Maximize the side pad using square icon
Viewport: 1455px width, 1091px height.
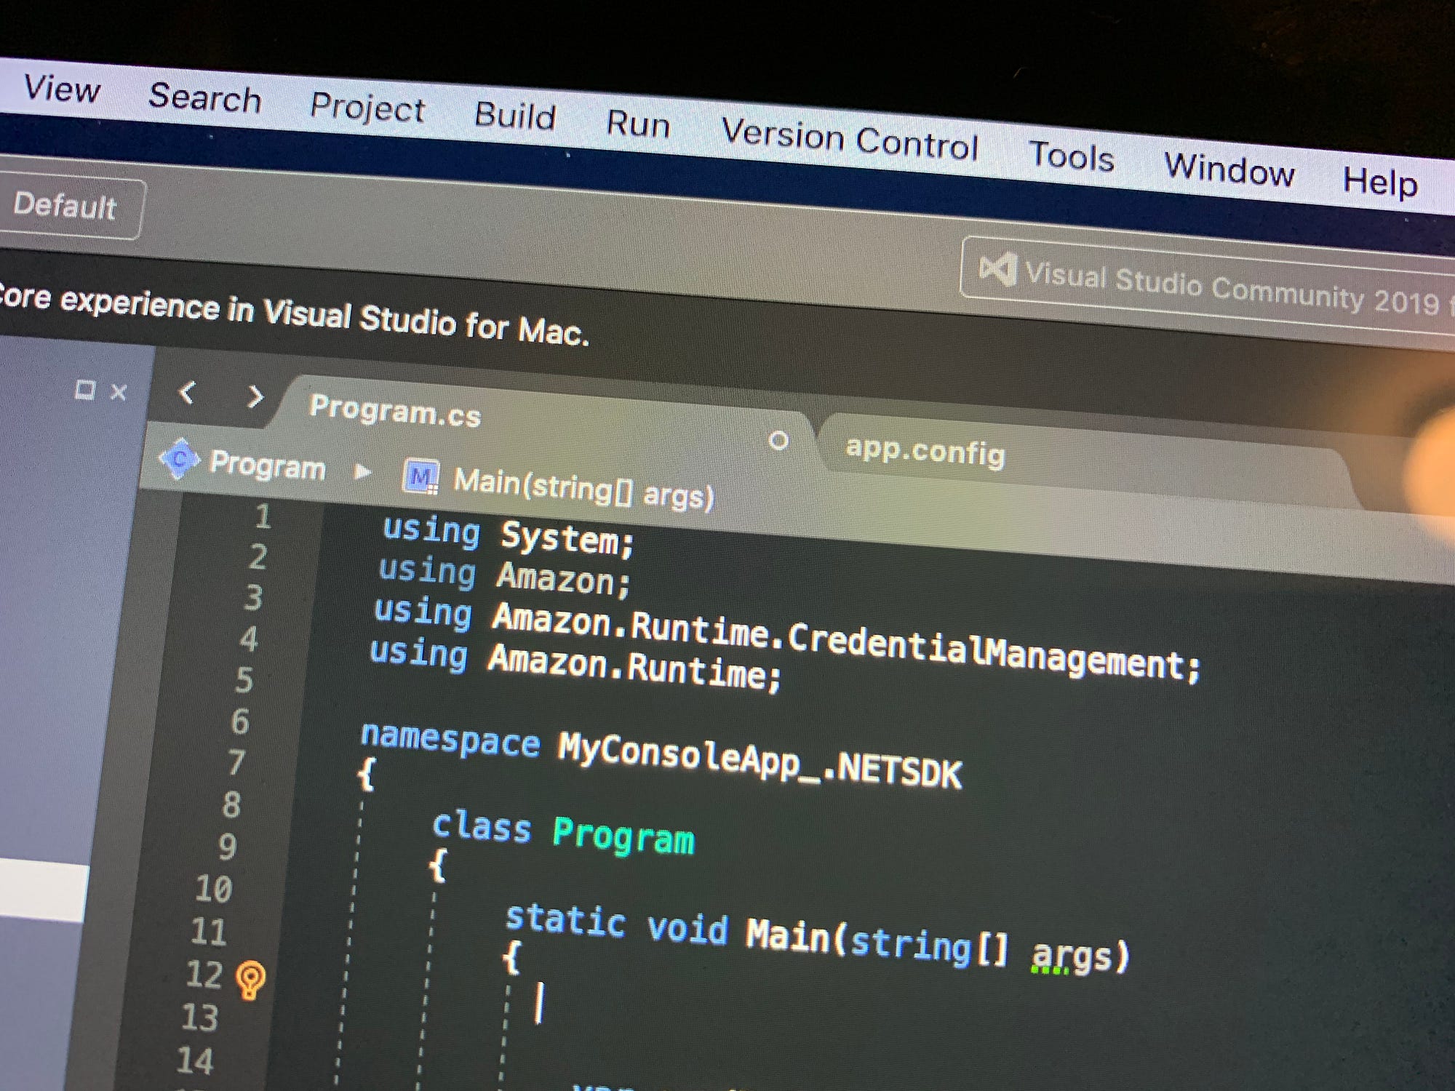coord(85,391)
